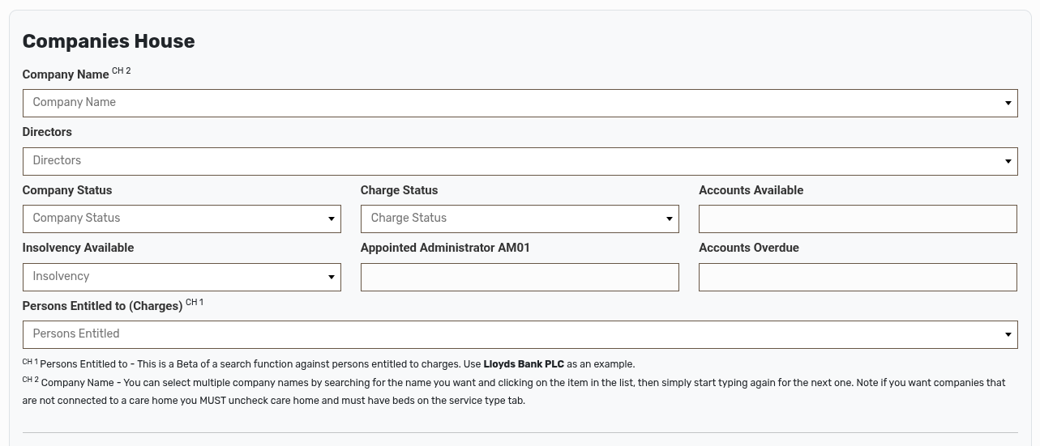1040x446 pixels.
Task: Click the bold Lloyds Bank PLC example text
Action: [x=524, y=364]
